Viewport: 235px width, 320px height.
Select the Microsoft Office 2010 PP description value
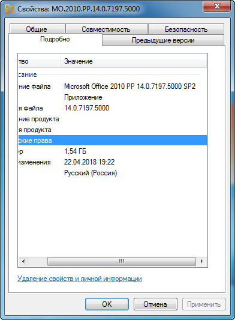click(x=129, y=86)
